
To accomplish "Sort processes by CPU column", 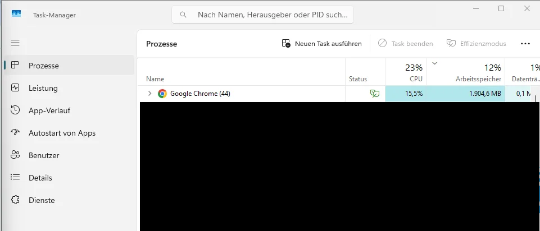I will click(x=406, y=72).
